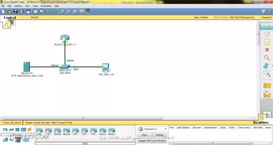Click the Zoom Reset magnifier icon
The width and height of the screenshot is (273, 145).
click(68, 12)
